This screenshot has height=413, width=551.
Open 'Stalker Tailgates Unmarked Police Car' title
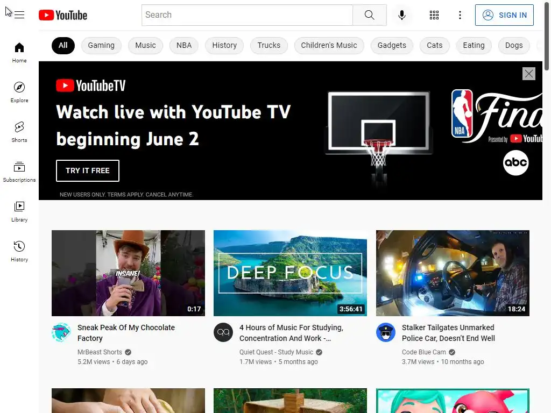448,333
